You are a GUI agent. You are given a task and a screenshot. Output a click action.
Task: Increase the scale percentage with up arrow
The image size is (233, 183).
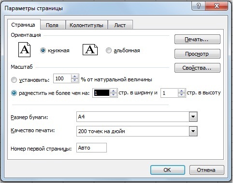point(74,76)
